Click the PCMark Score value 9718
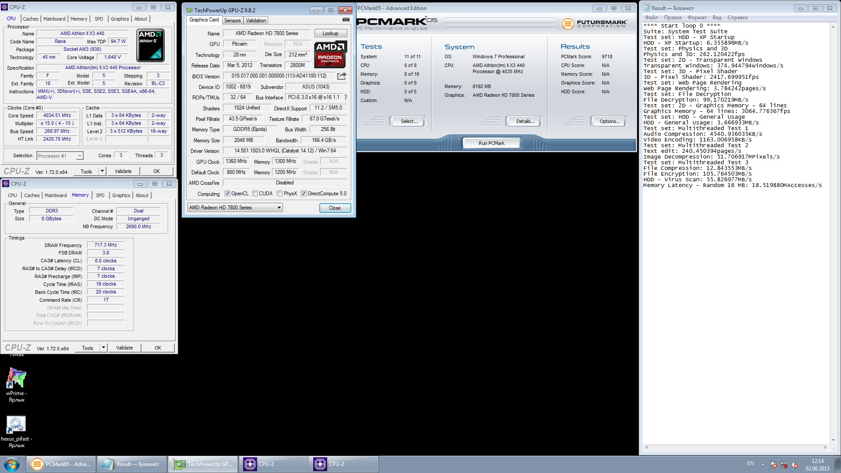 pyautogui.click(x=607, y=56)
